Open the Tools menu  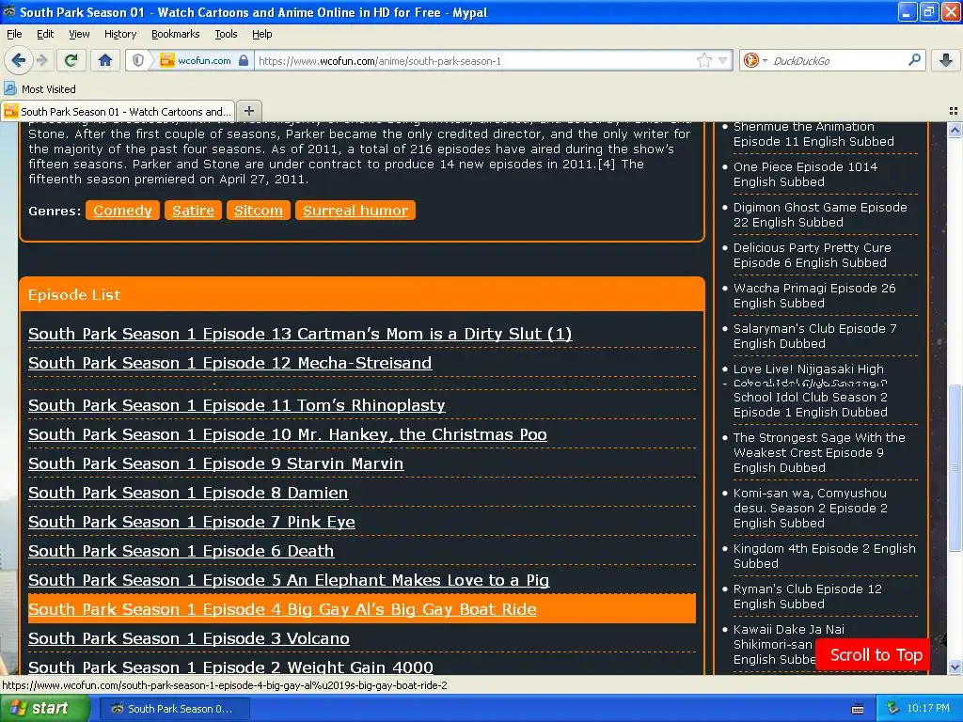(226, 34)
